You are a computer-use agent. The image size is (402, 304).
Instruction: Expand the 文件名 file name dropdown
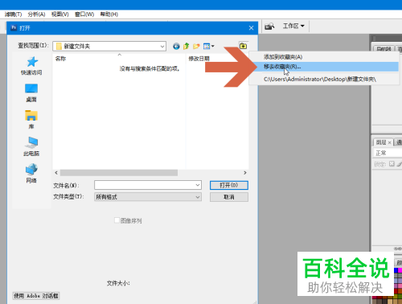(x=198, y=185)
